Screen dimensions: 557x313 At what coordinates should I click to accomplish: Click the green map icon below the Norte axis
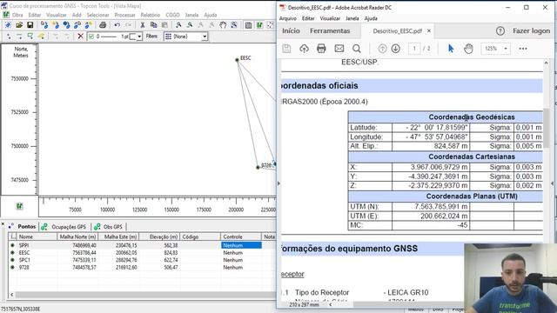click(x=19, y=206)
